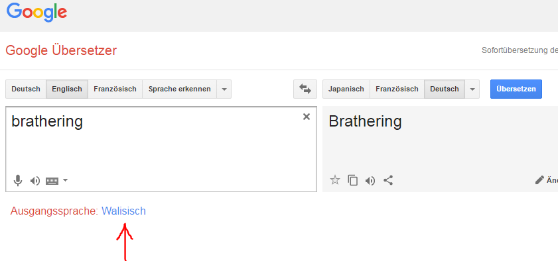The height and width of the screenshot is (261, 558).
Task: Choose Sprache erkennen source option
Action: click(x=179, y=89)
